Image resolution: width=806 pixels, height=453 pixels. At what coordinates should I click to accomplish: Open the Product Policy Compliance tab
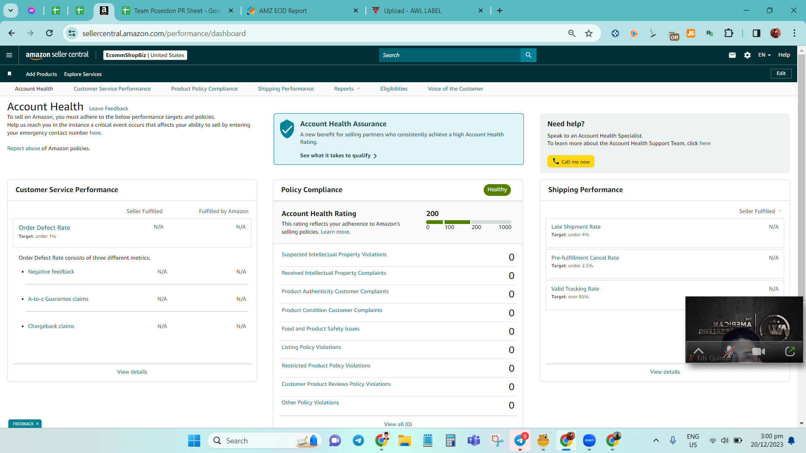204,89
